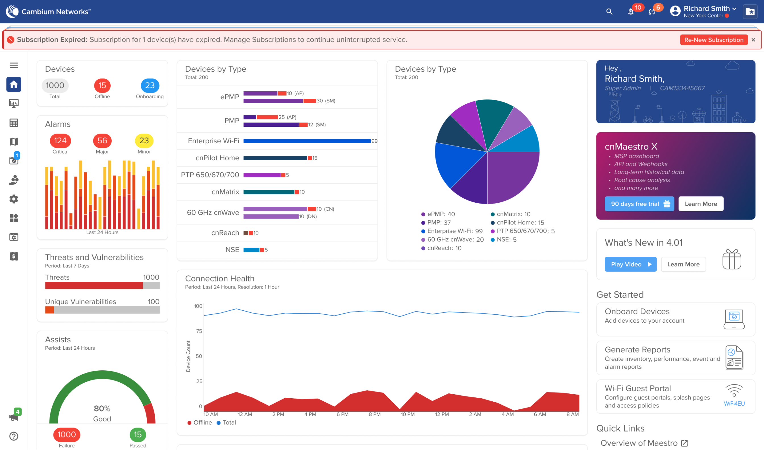This screenshot has height=450, width=764.
Task: Click the 15 Passed assists badge
Action: pyautogui.click(x=138, y=435)
